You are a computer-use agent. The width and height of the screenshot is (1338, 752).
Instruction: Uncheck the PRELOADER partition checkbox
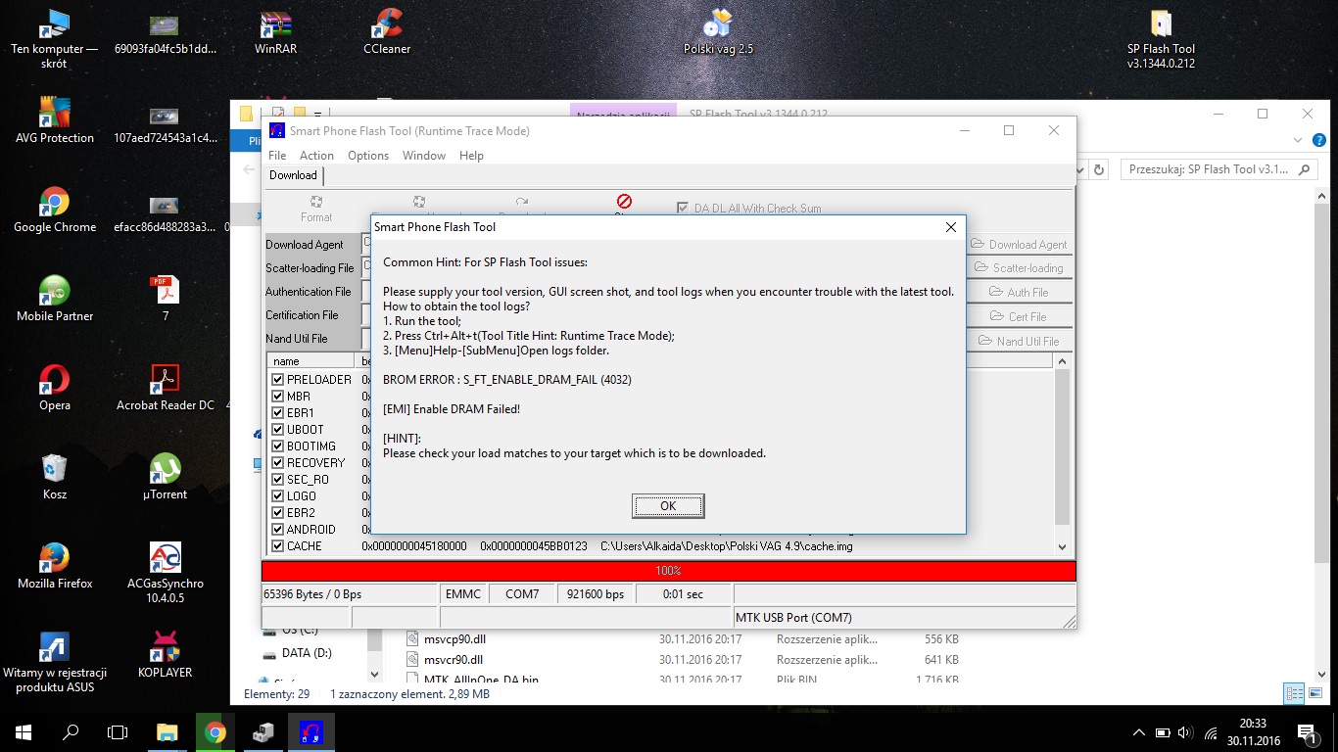[278, 380]
